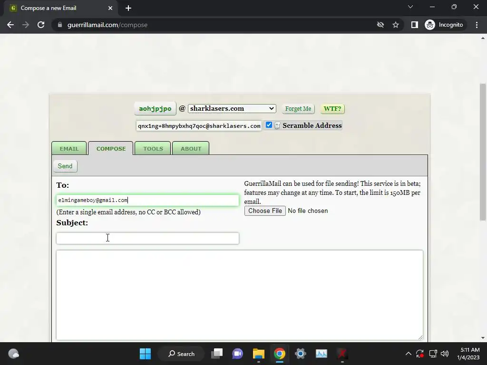Switch to the Chrome taskbar icon
This screenshot has width=487, height=365.
[x=280, y=354]
